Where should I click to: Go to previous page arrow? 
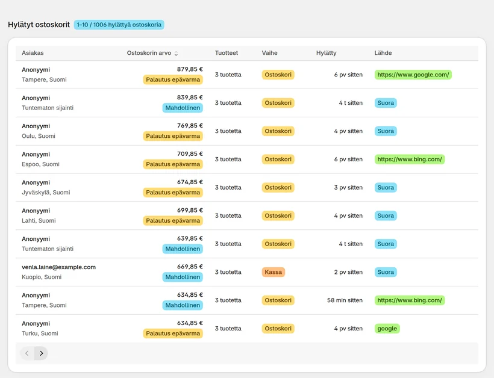click(x=27, y=353)
